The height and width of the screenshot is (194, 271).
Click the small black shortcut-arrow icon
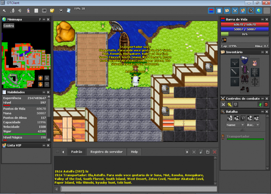[61, 11]
